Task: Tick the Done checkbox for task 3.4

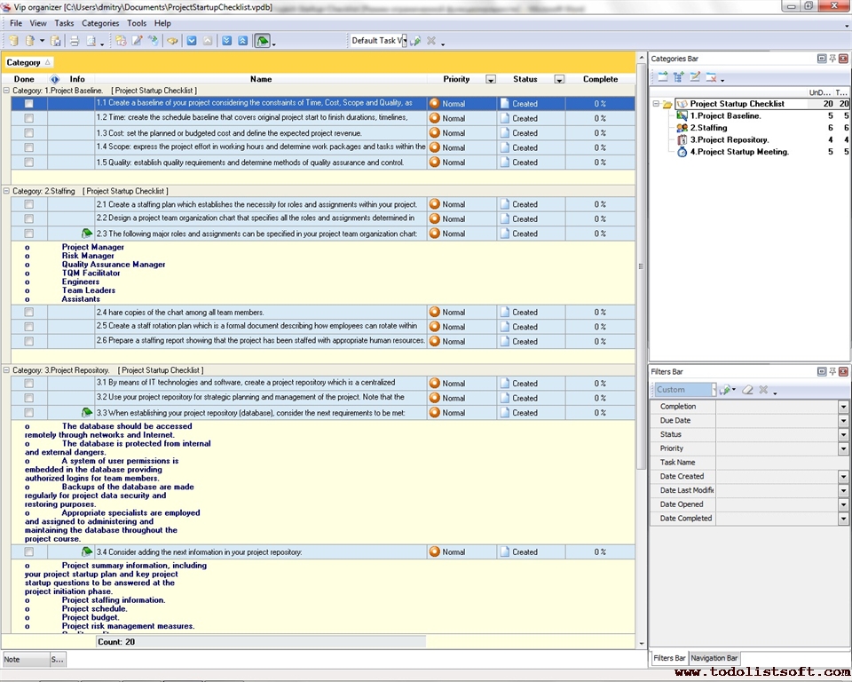Action: coord(29,551)
